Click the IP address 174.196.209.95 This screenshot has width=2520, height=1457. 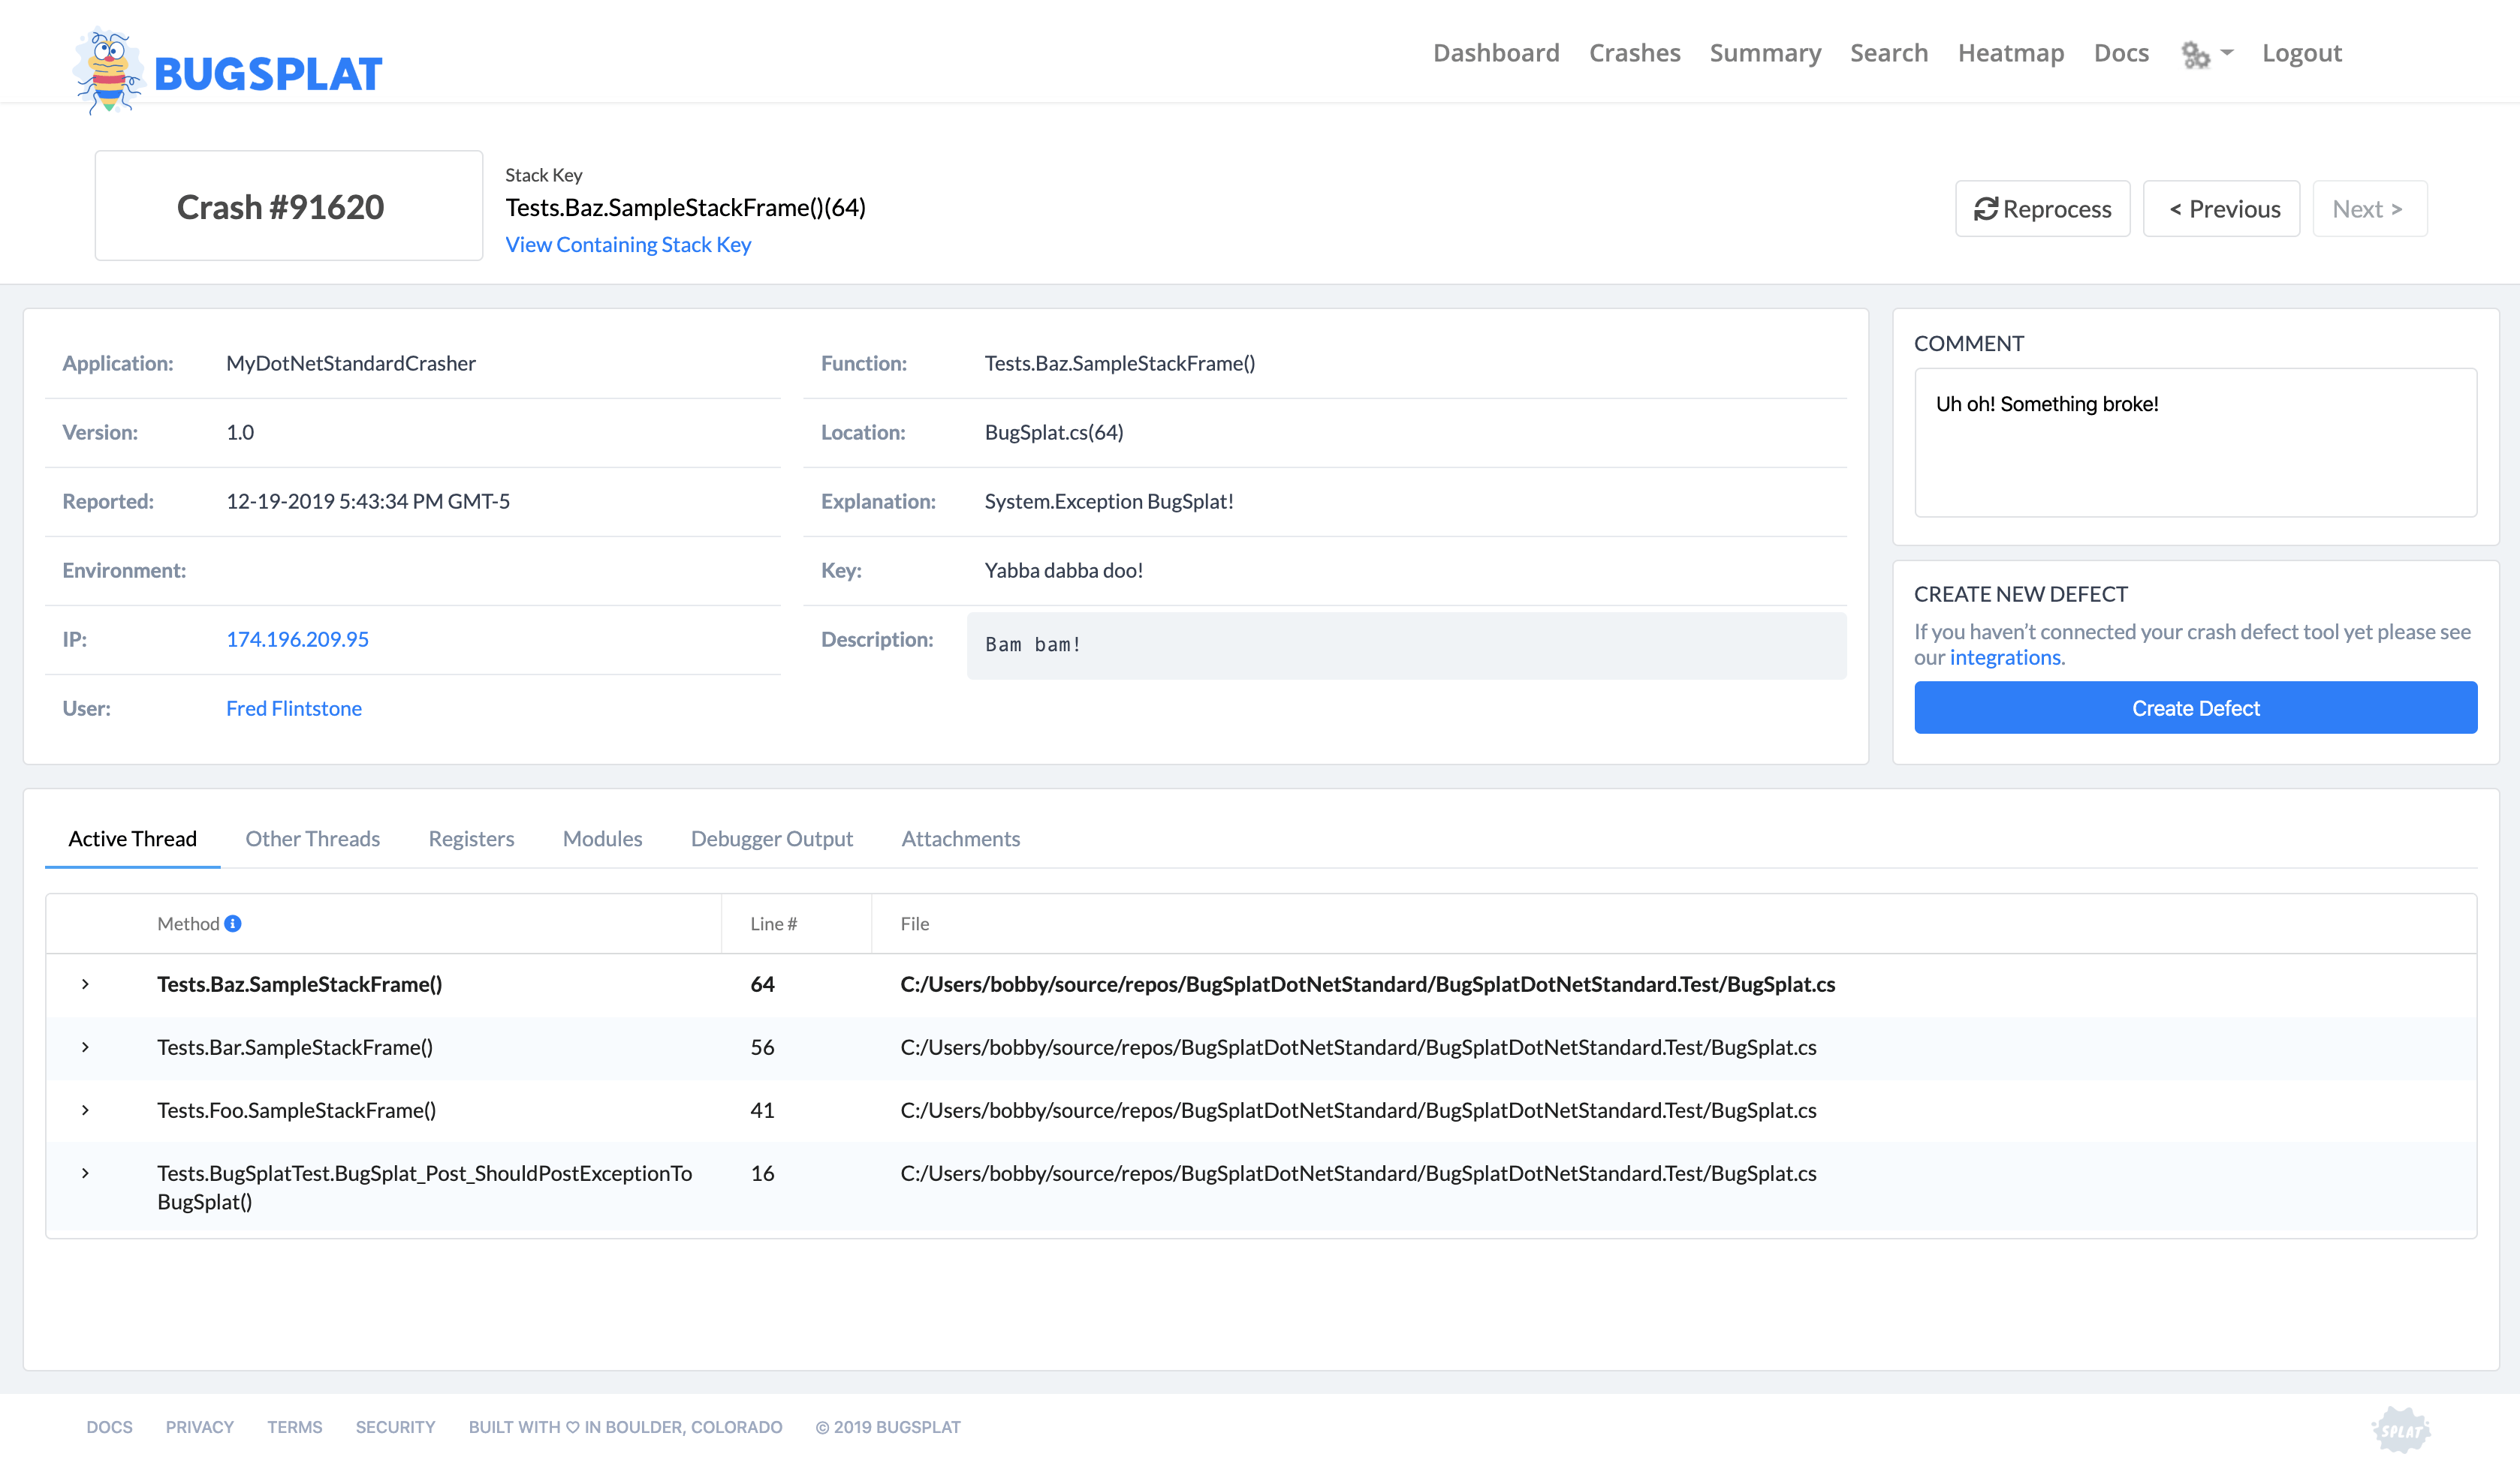click(x=297, y=639)
